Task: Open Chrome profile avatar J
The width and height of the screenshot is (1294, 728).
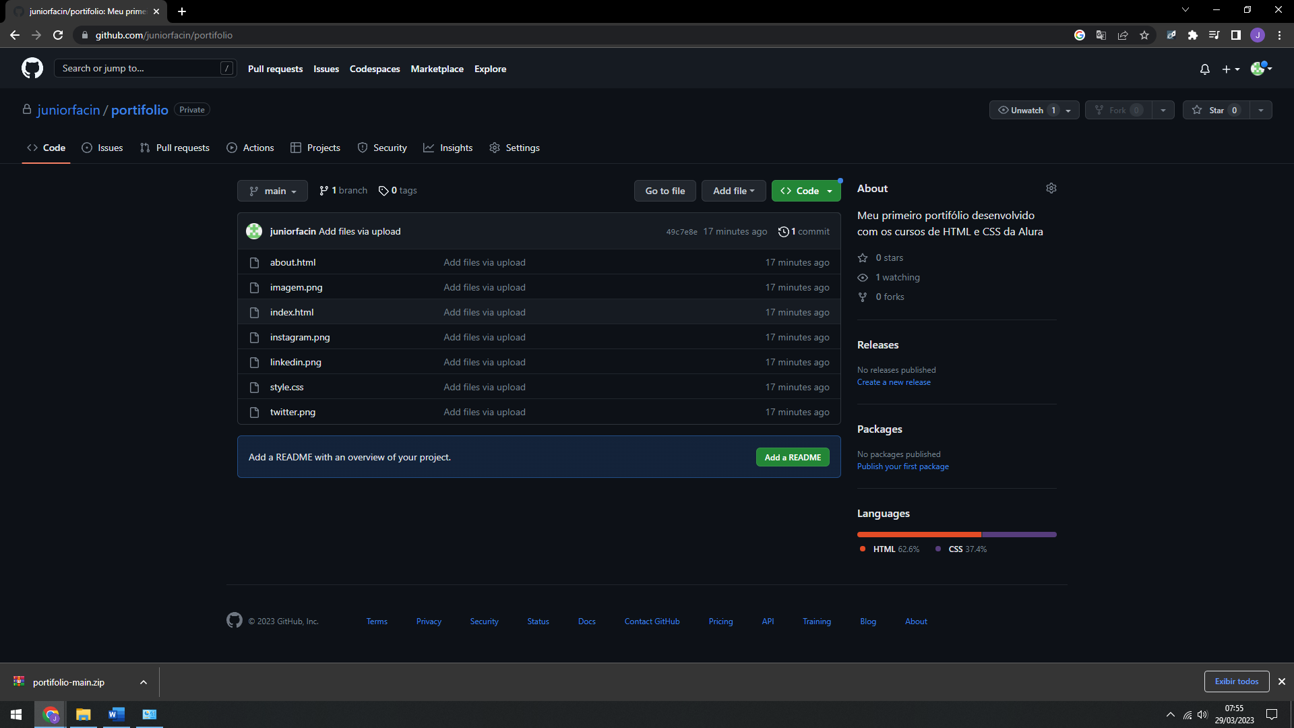Action: [x=1258, y=35]
